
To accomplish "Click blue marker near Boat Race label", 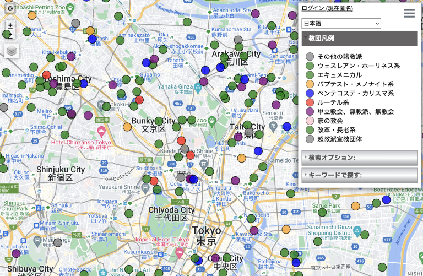I will coord(386,200).
